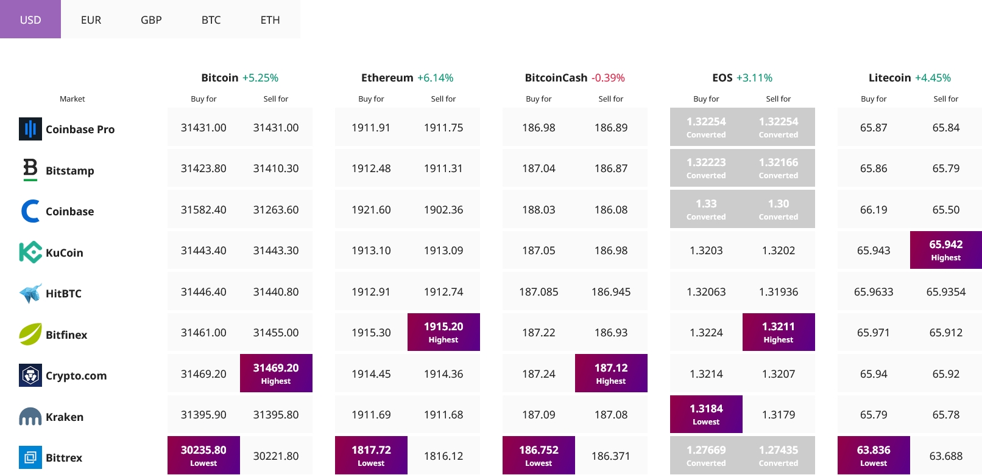Screen dimensions: 982x475
Task: Click the Bitcoin column heading
Action: click(x=220, y=78)
